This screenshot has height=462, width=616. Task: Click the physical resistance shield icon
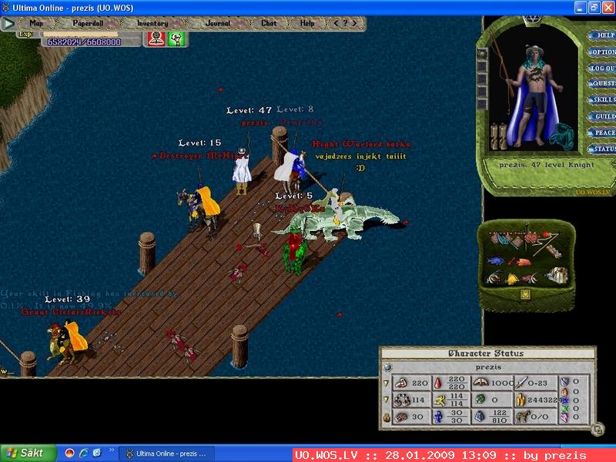[x=564, y=382]
